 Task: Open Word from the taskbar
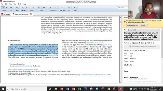(x=68, y=89)
